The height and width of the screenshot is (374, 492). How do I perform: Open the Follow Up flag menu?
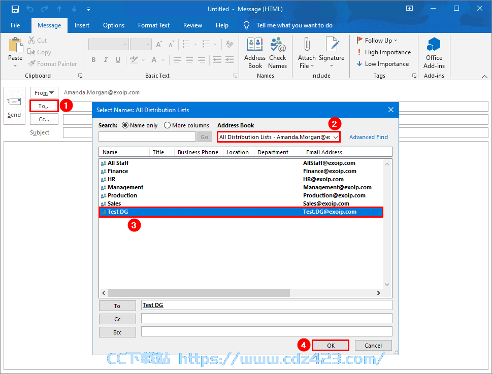pyautogui.click(x=377, y=40)
